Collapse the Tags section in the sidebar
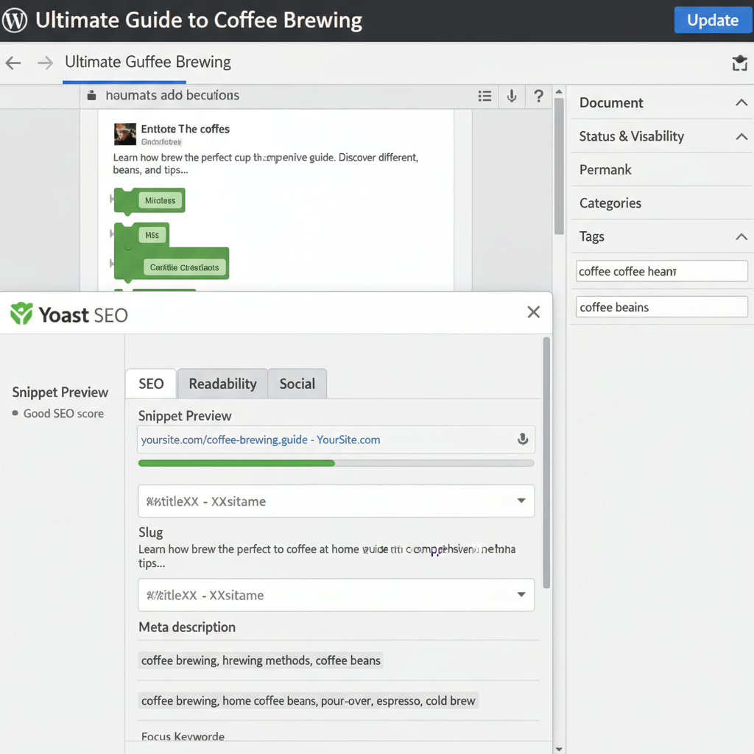This screenshot has height=754, width=754. 741,236
